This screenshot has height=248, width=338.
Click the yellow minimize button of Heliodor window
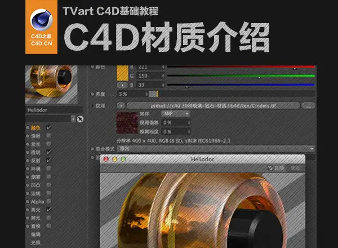115,159
